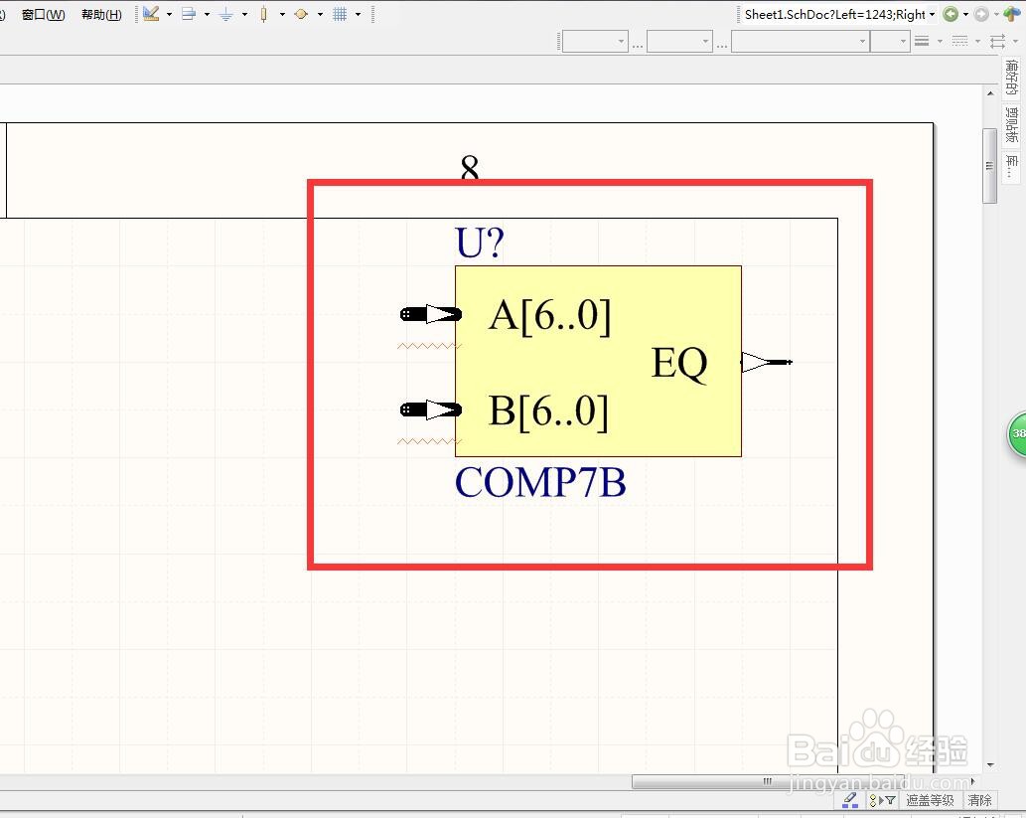Click the digital devices component icon
1026x818 pixels.
point(263,14)
